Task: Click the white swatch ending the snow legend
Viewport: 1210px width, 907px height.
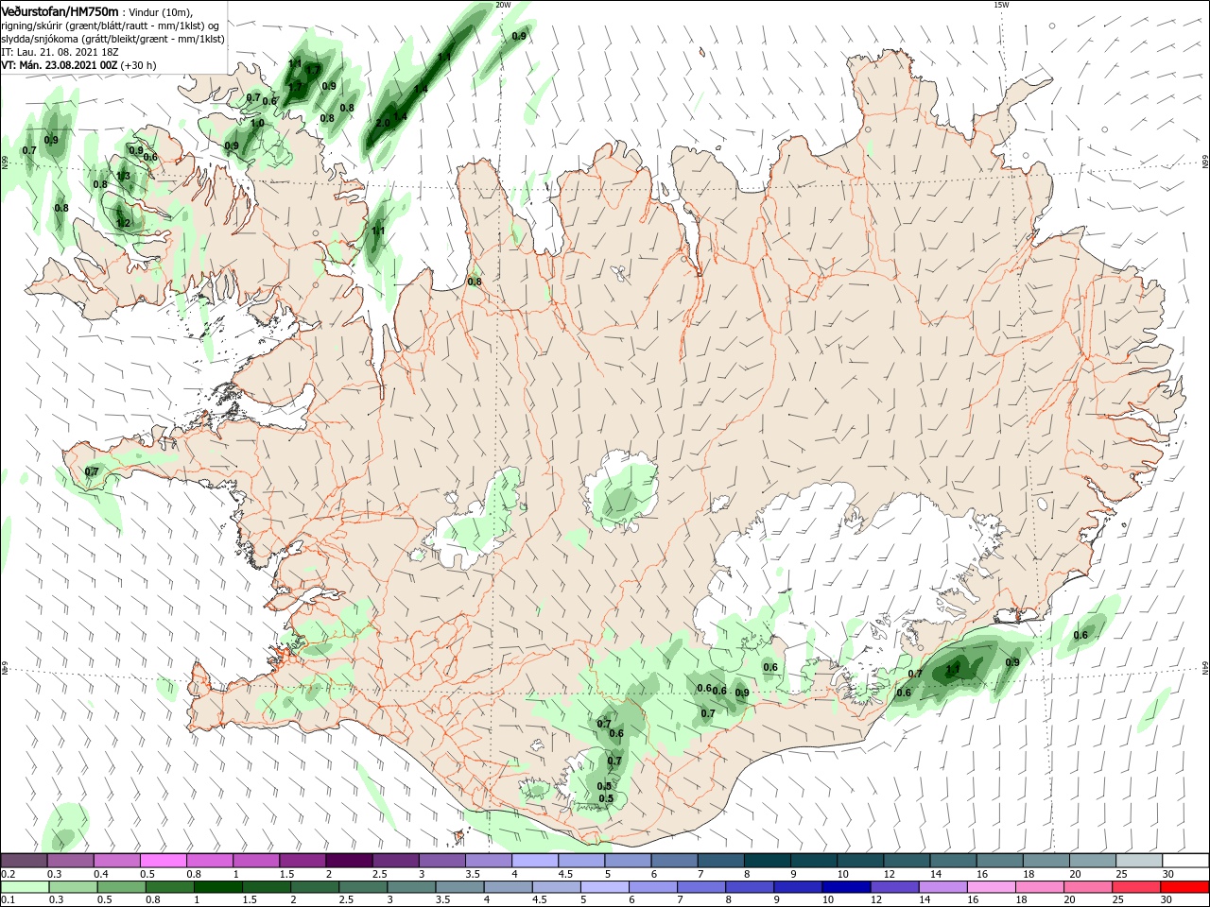Action: coord(1185,860)
